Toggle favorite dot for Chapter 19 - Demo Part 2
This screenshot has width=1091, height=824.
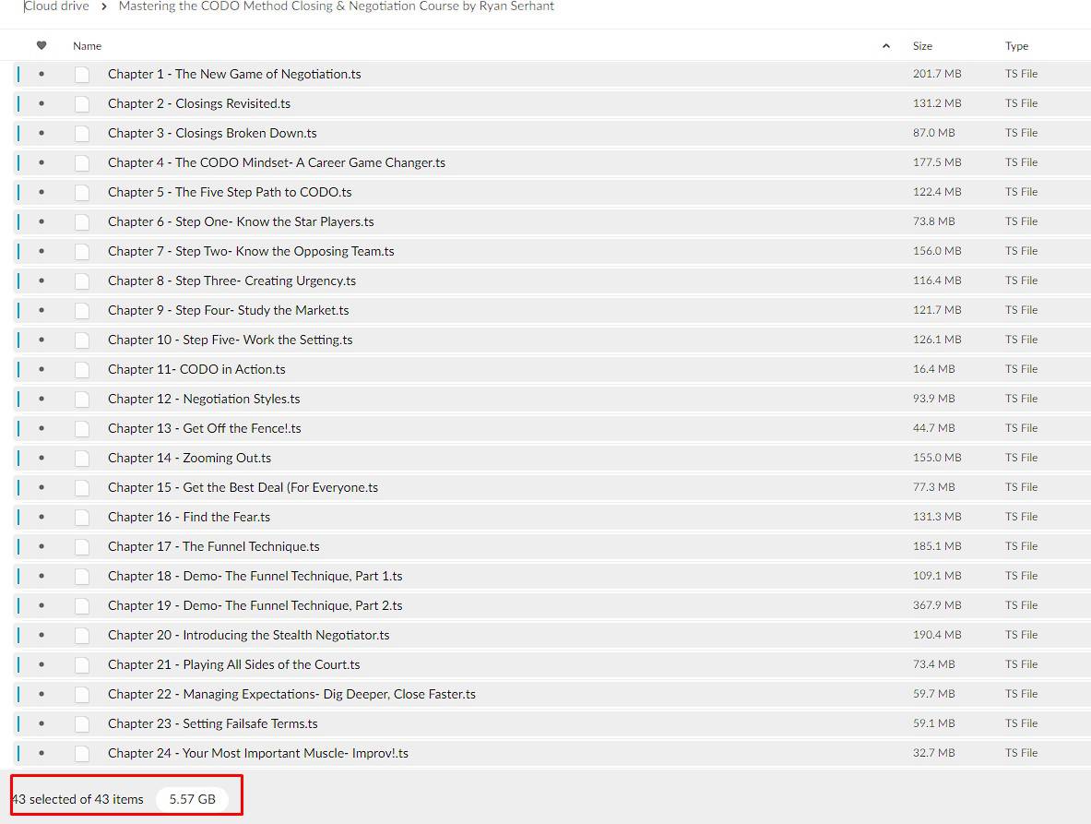pos(42,605)
